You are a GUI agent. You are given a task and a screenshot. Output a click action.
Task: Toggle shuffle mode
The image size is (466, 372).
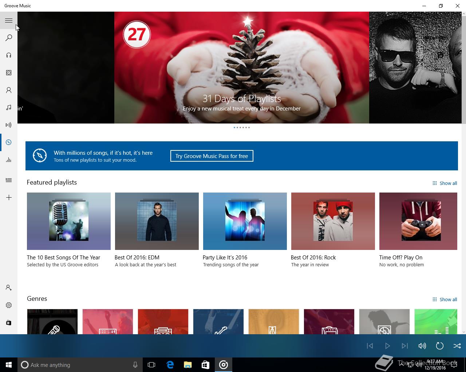coord(457,346)
